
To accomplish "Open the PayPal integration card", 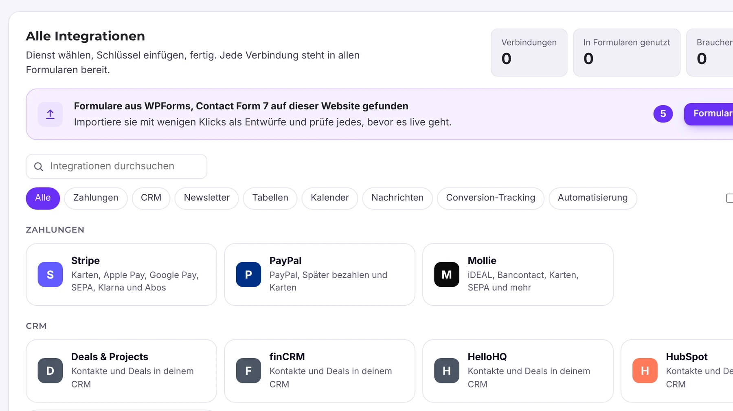I will pos(320,274).
